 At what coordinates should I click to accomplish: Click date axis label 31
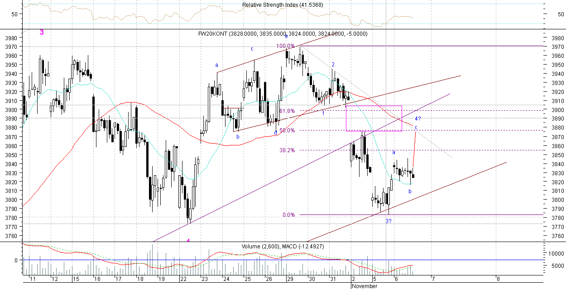coord(333,279)
